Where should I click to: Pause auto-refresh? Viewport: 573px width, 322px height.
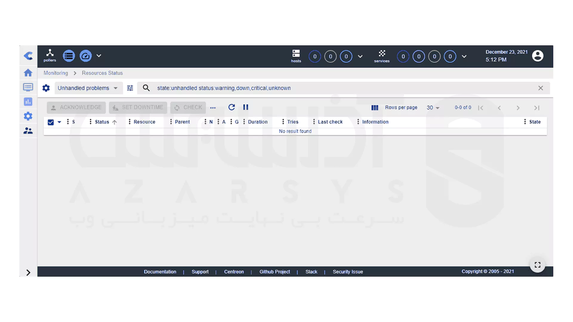(x=246, y=107)
